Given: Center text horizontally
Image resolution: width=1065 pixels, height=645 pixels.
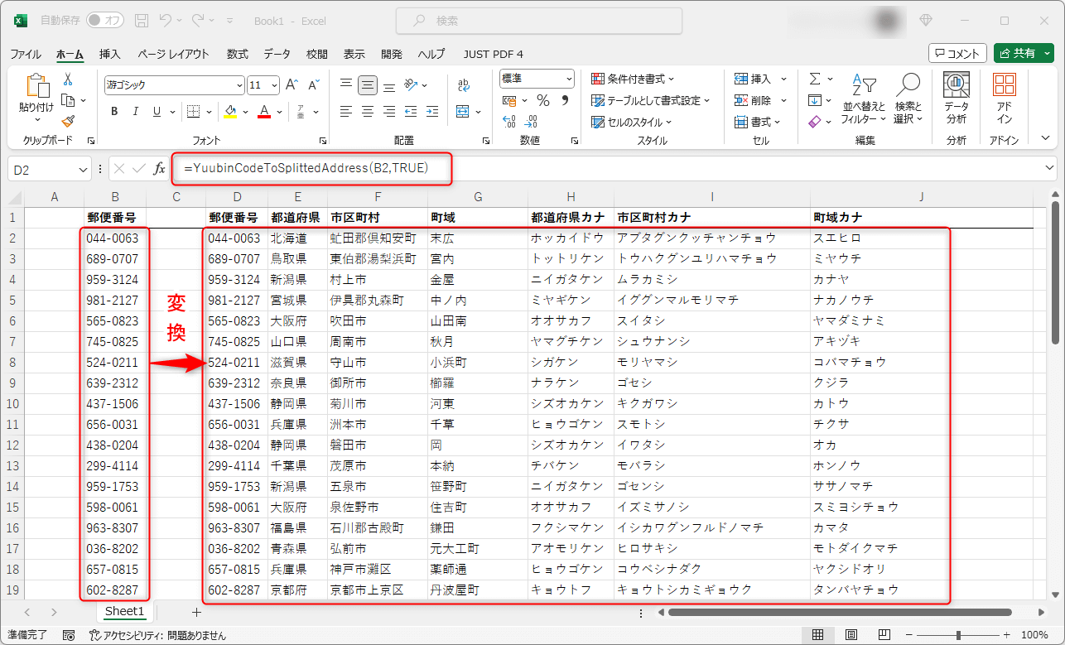Looking at the screenshot, I should [x=368, y=111].
